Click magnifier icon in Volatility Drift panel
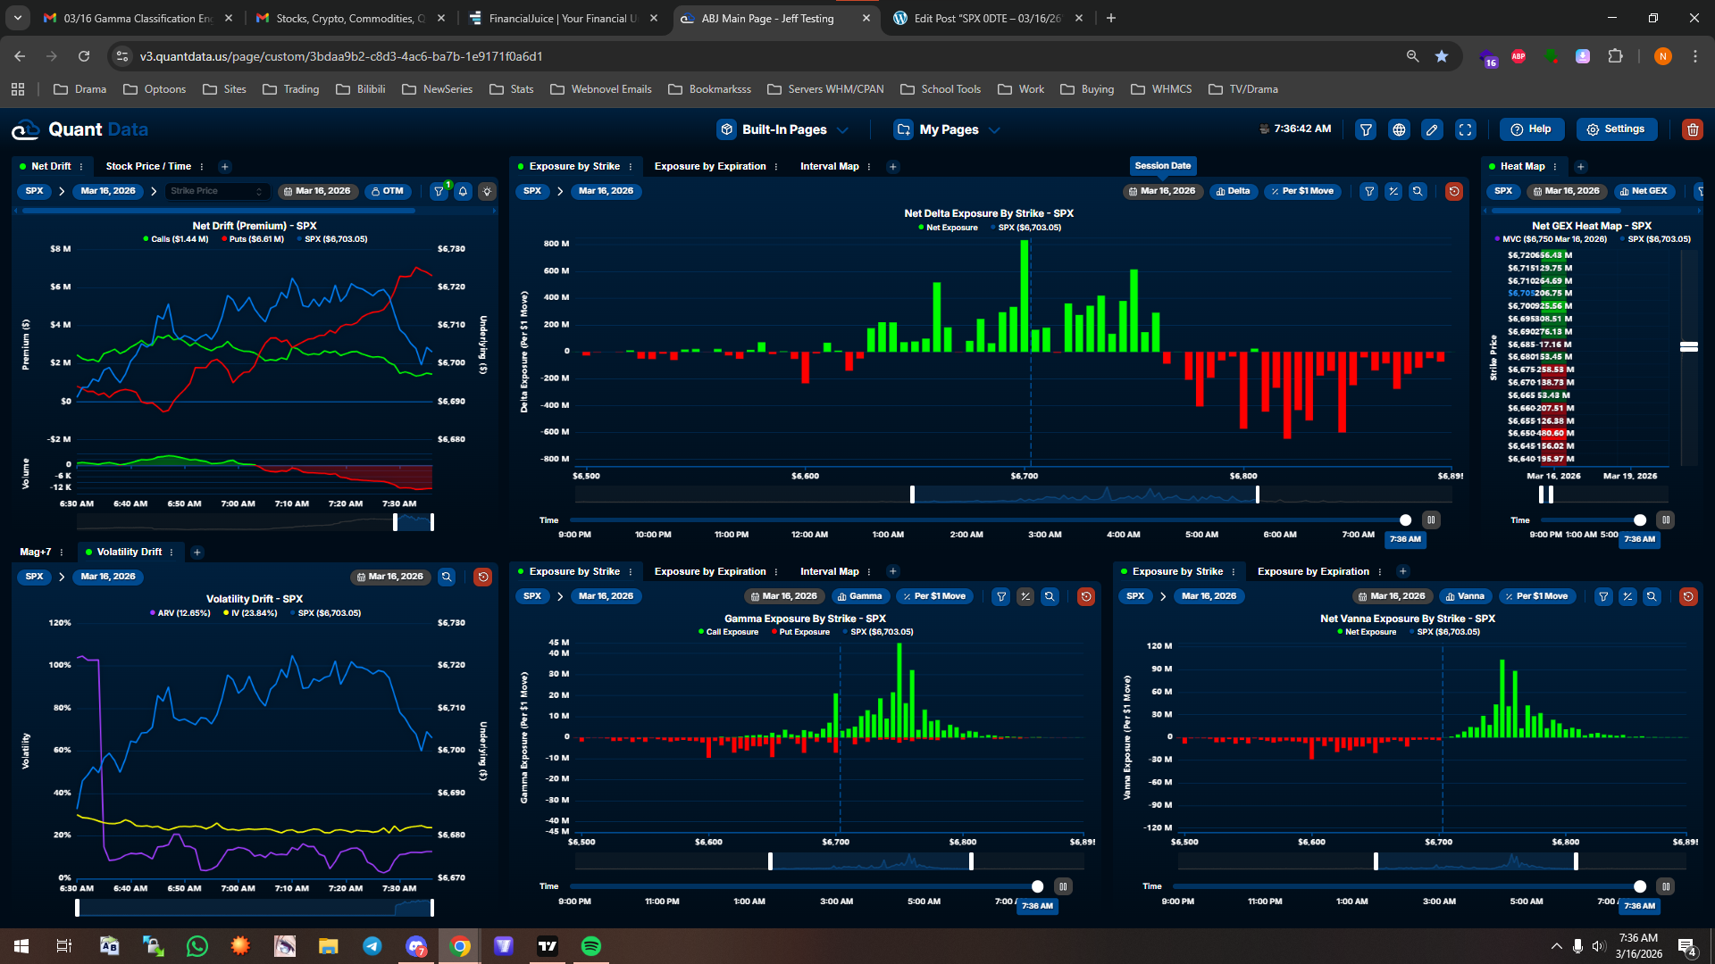 447,577
